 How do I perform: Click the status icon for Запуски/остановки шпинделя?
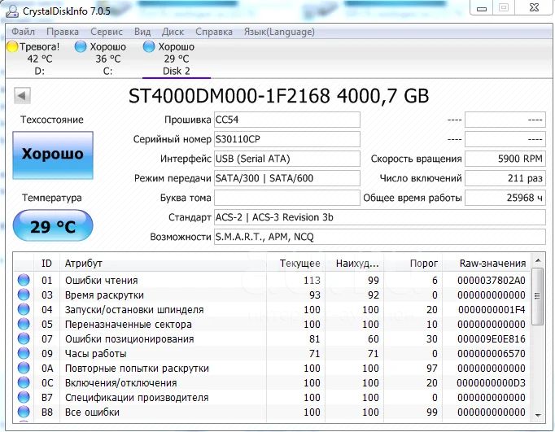tap(24, 309)
